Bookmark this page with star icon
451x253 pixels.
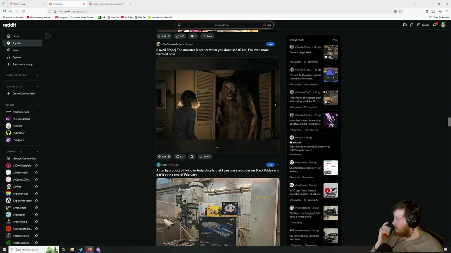[401, 11]
